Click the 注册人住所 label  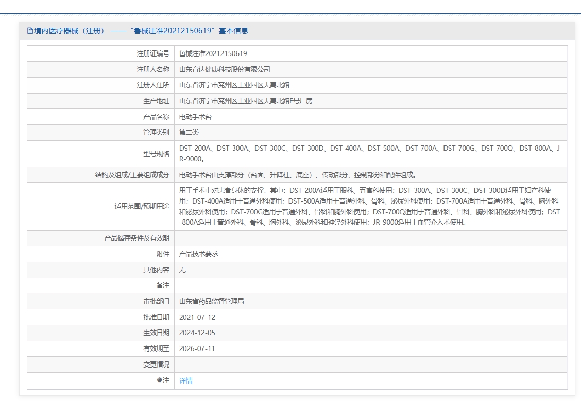click(x=153, y=85)
